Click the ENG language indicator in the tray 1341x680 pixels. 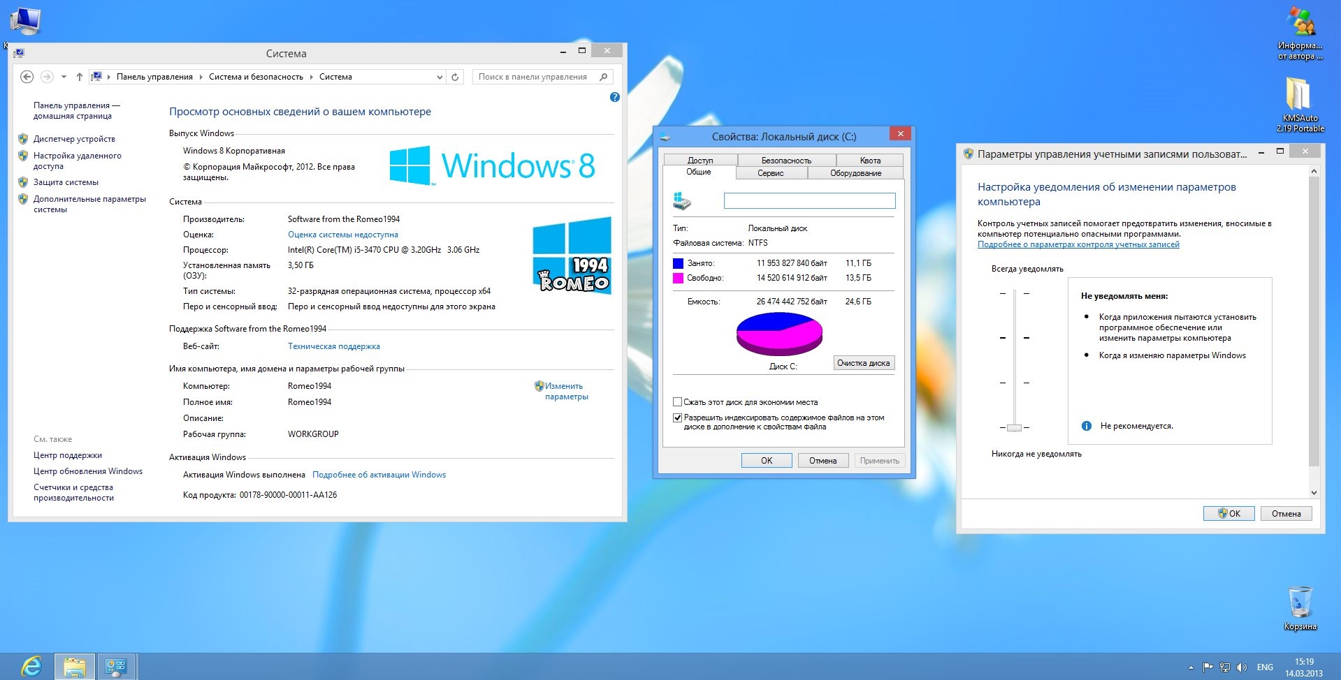click(x=1265, y=667)
